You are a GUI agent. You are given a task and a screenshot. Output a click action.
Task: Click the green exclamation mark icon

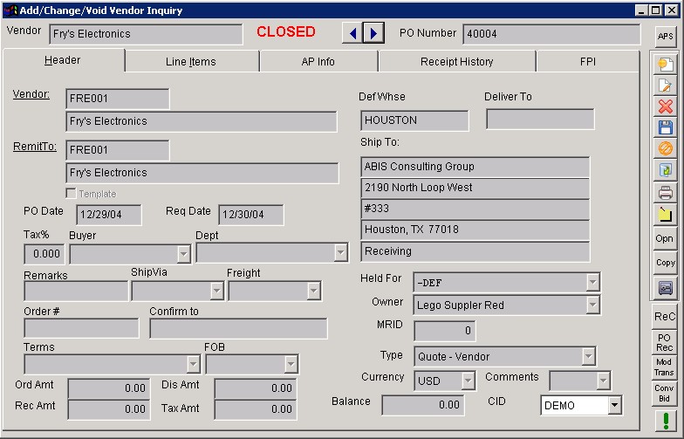[x=666, y=421]
